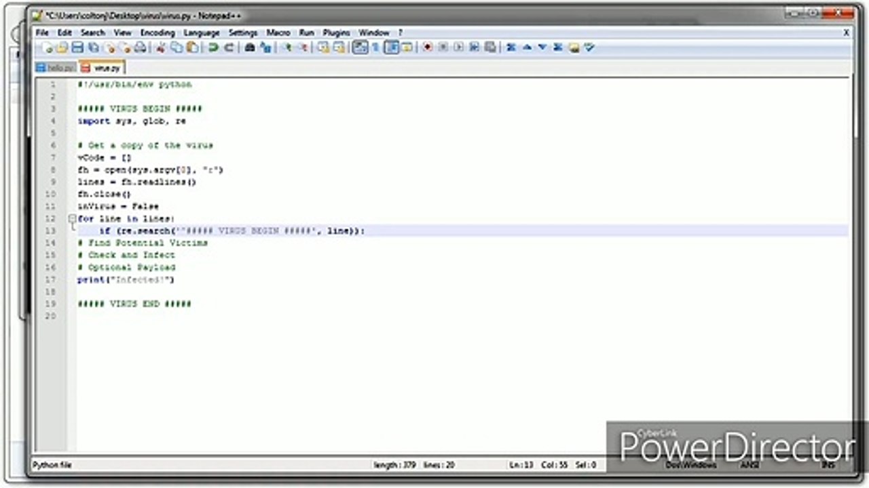Open the ? help menu
Screen dimensions: 869x488
click(x=401, y=33)
